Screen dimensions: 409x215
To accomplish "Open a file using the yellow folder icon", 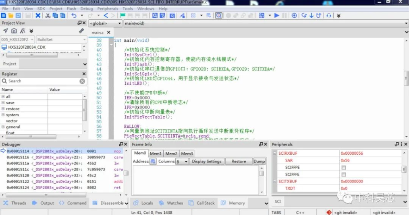I will pyautogui.click(x=11, y=16).
